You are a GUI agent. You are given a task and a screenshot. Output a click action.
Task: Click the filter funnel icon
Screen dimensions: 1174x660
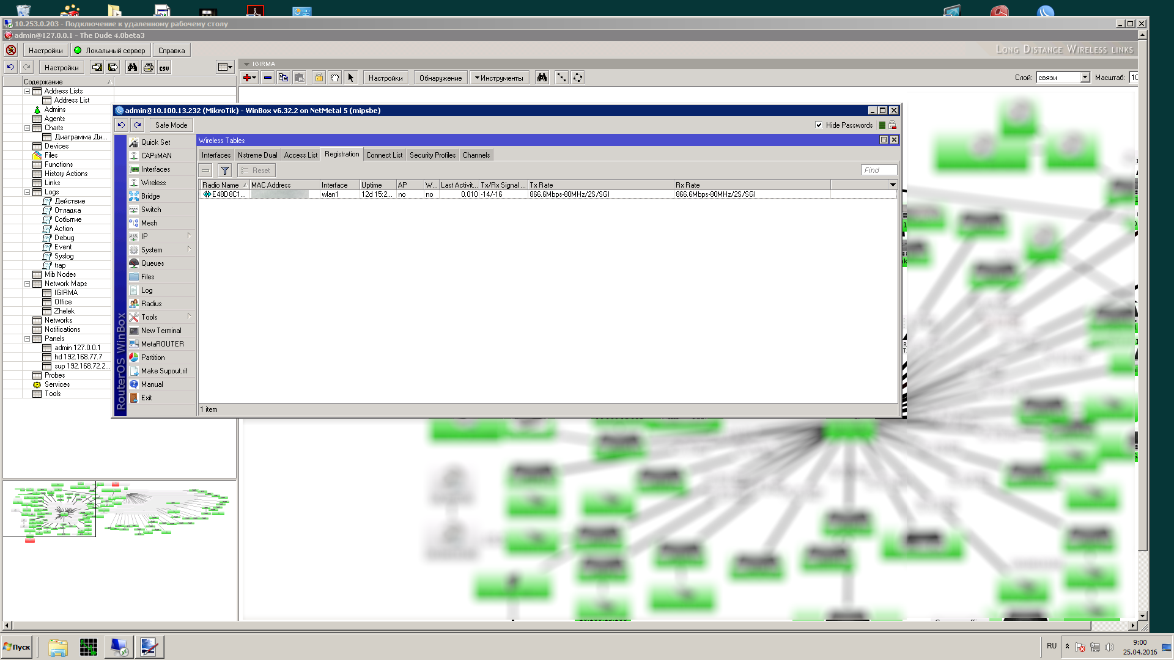[x=225, y=170]
